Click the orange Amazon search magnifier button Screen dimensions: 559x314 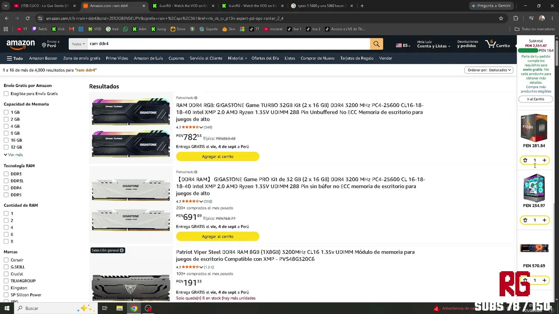376,44
